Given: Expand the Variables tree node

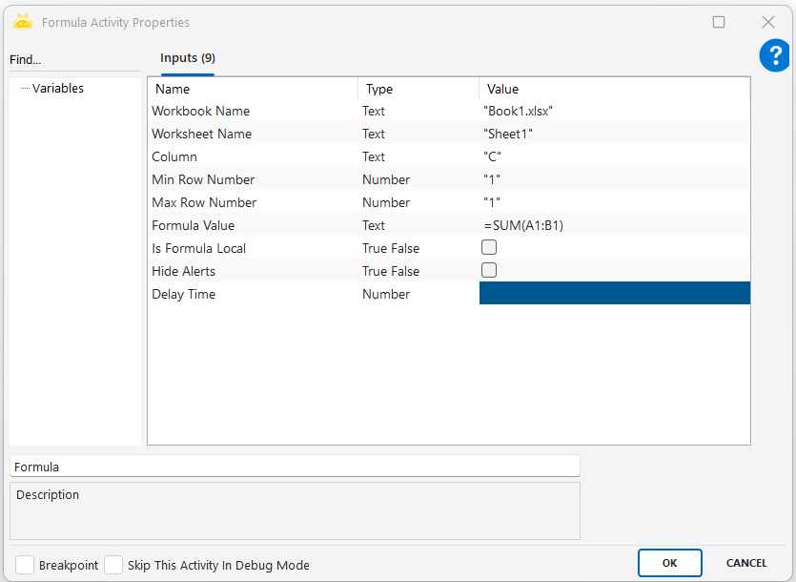Looking at the screenshot, I should click(57, 89).
